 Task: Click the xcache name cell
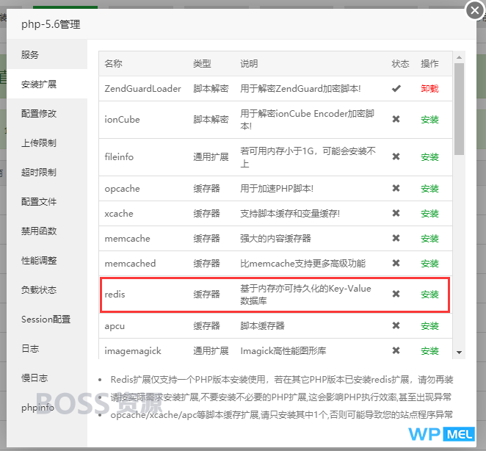coord(119,214)
